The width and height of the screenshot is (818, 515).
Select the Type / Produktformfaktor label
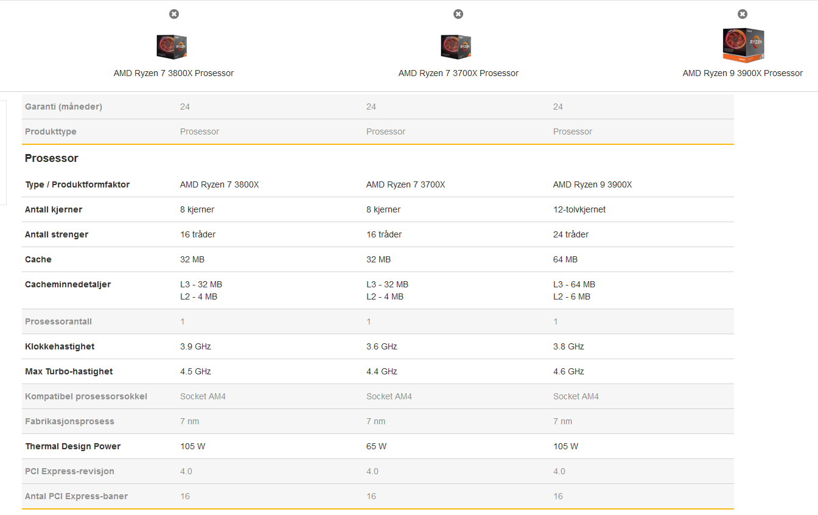(x=77, y=184)
